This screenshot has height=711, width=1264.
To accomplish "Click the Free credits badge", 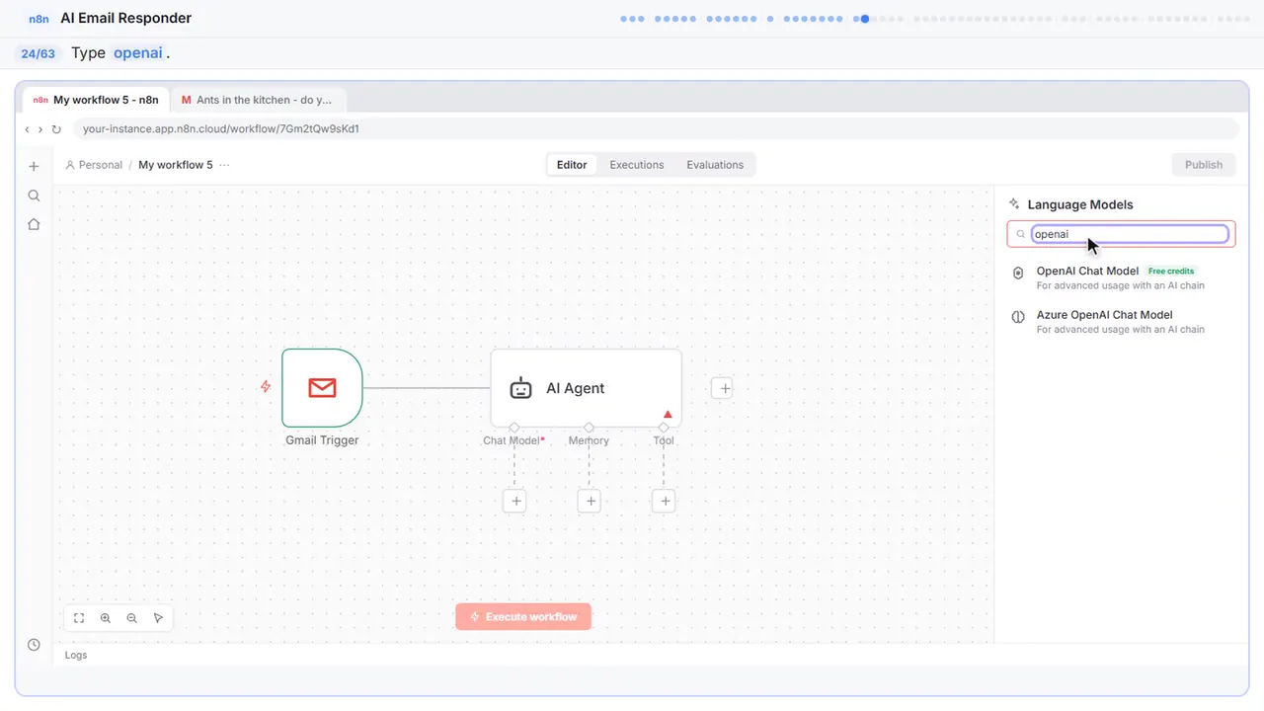I will point(1171,272).
